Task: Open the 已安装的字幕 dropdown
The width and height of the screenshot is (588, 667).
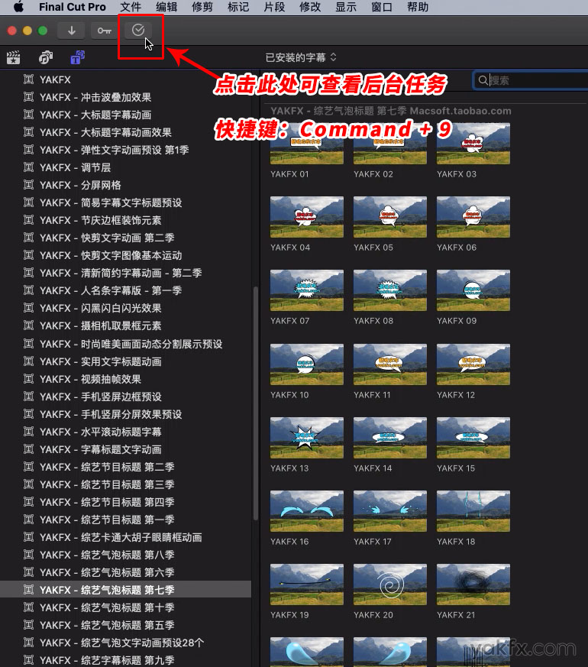Action: tap(301, 57)
